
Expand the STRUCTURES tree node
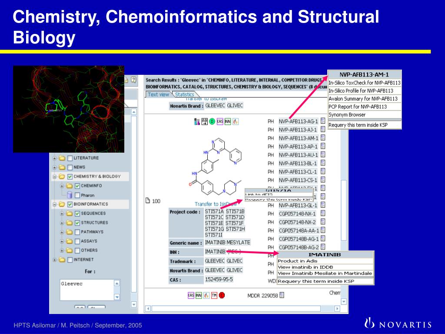coord(62,223)
